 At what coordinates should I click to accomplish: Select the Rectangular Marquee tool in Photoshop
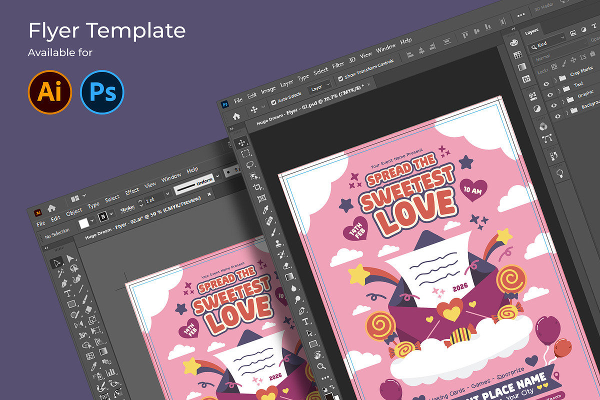point(245,153)
